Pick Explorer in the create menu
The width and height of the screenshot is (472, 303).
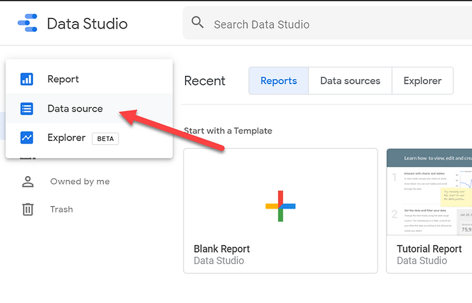pyautogui.click(x=66, y=138)
